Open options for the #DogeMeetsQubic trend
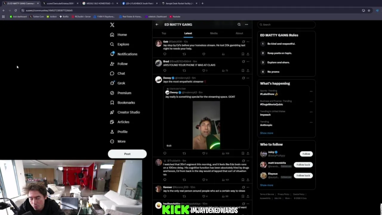This screenshot has width=382, height=215. pos(311,102)
